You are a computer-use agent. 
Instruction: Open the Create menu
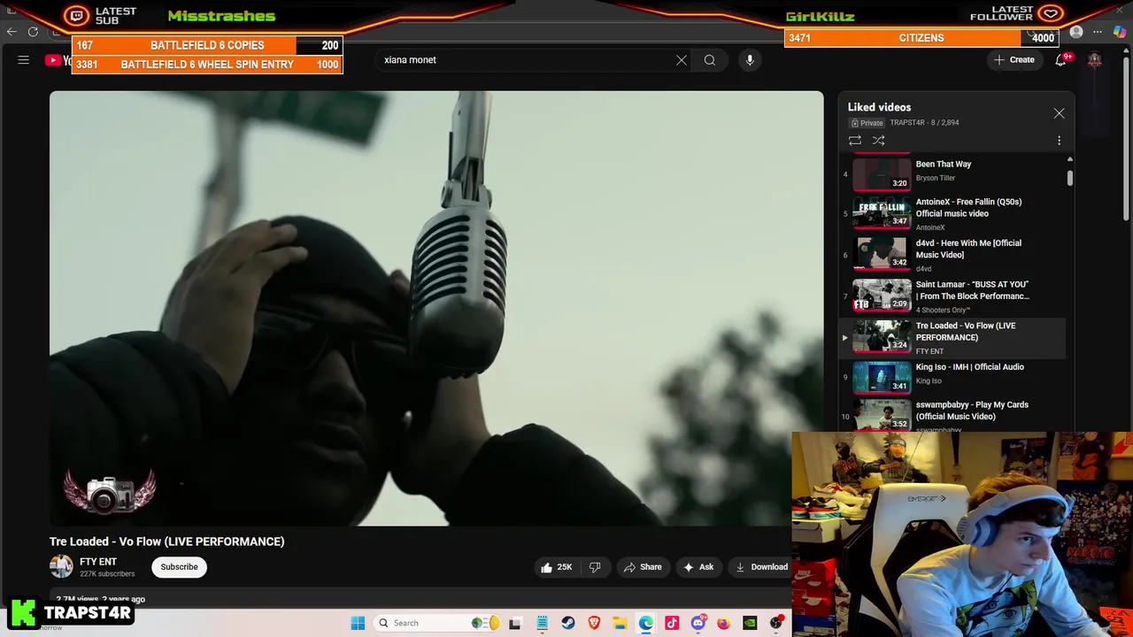(1014, 60)
